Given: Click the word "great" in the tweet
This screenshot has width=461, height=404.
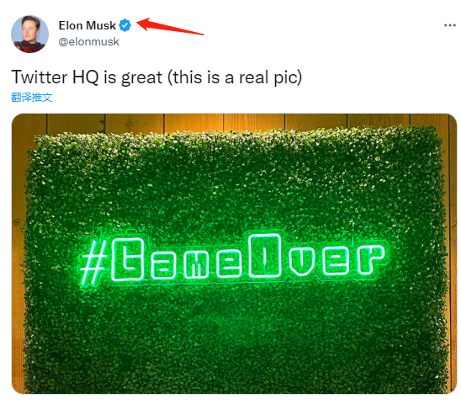Looking at the screenshot, I should point(141,78).
